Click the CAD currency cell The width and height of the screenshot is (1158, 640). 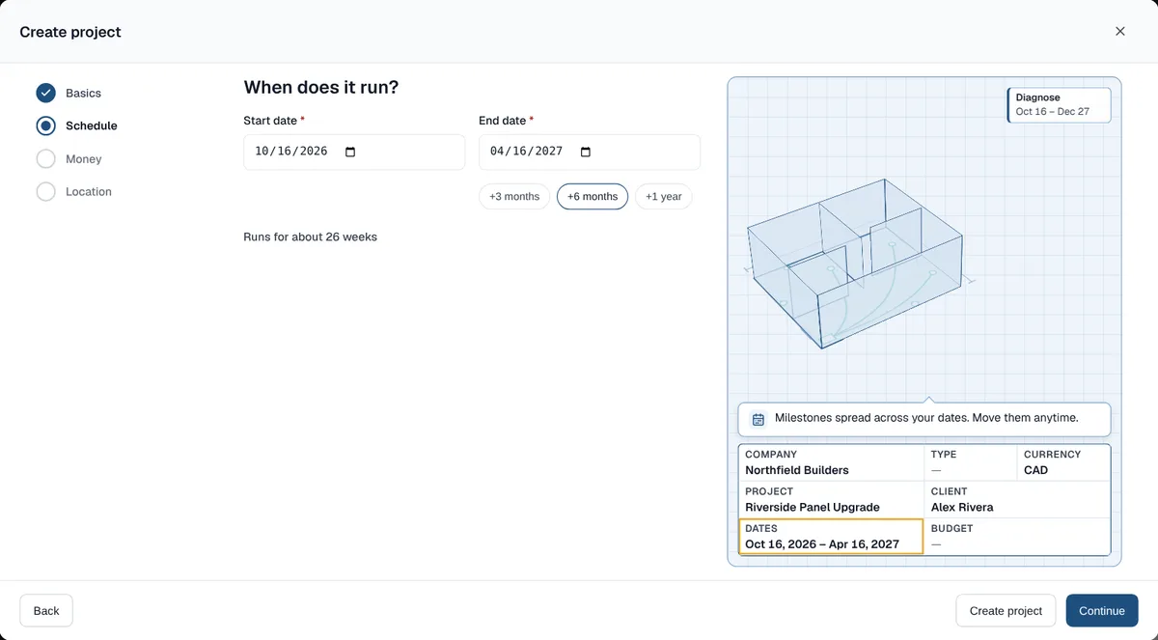[1063, 462]
